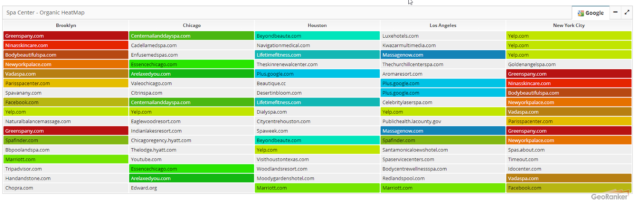Click the Theskinrenewalcenter.com cell
Screen dimensions: 635x206
pos(317,64)
